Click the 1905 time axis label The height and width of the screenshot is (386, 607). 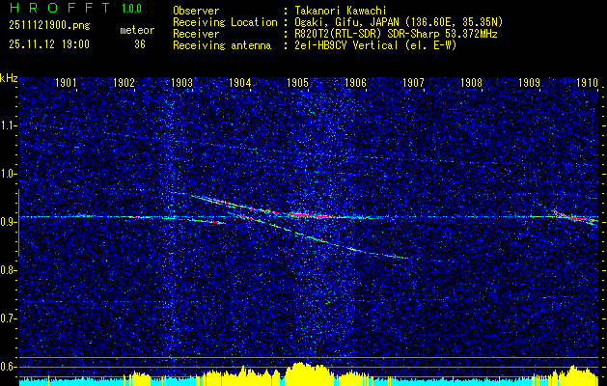pyautogui.click(x=297, y=82)
